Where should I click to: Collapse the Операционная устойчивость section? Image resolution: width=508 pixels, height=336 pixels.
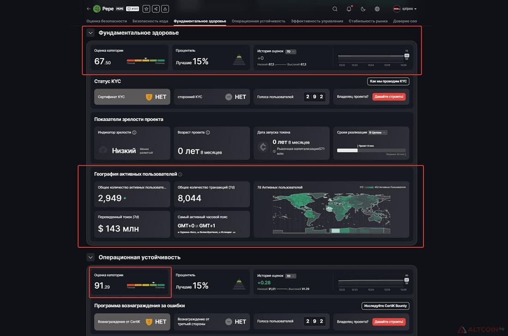click(x=91, y=258)
